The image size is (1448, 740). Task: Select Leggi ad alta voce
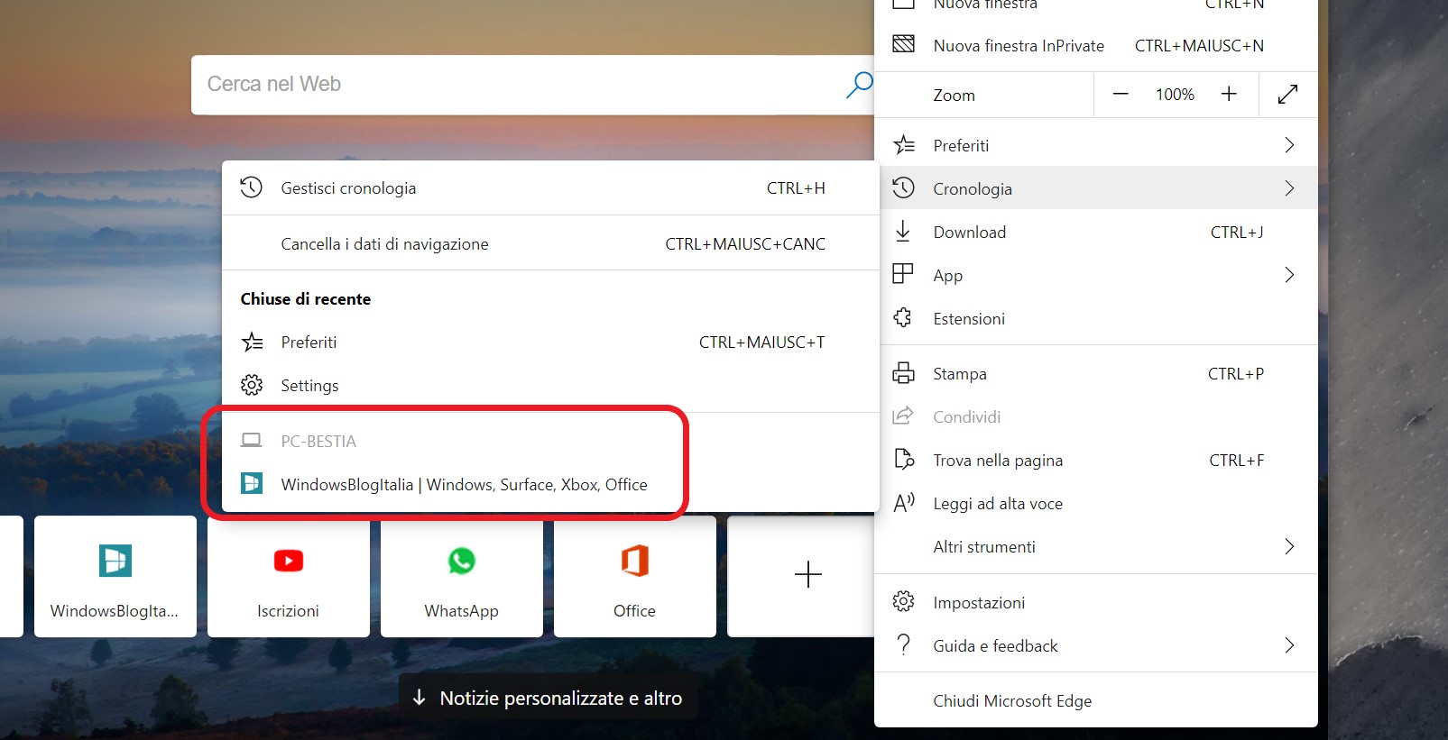pos(1096,503)
